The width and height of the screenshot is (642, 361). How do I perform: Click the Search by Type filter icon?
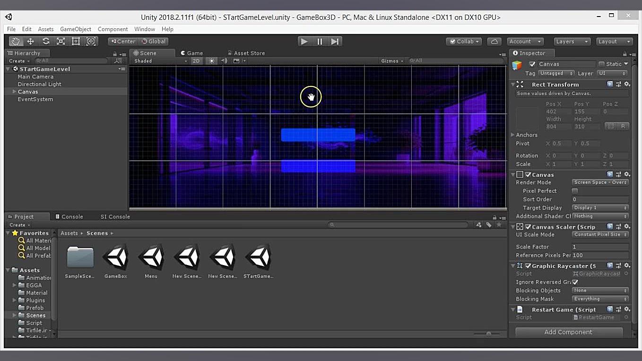coord(479,225)
